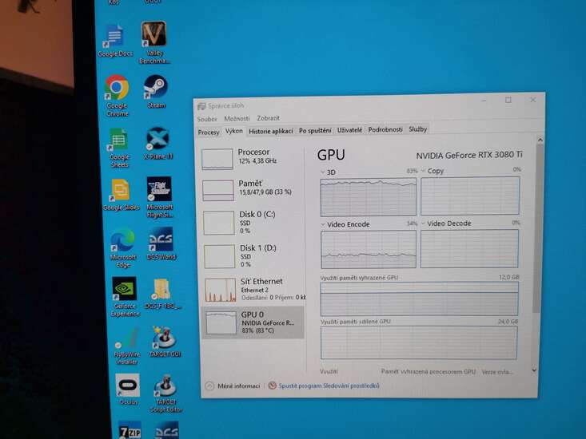Select the GPU 0 sidebar entry
Image resolution: width=586 pixels, height=439 pixels.
click(253, 322)
